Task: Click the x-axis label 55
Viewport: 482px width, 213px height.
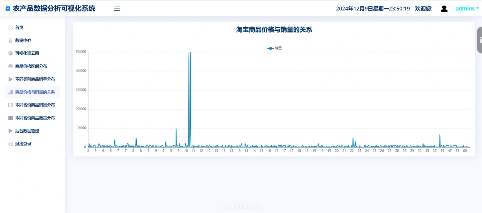Action: coord(457,151)
